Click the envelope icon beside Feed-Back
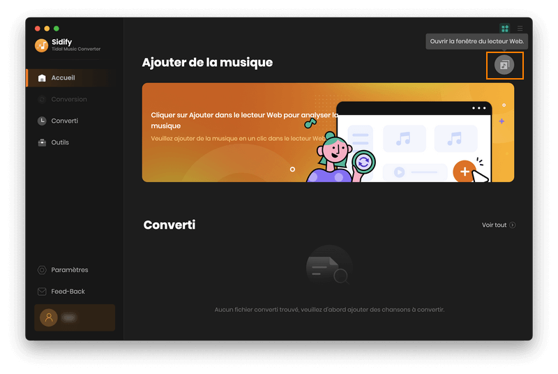 [42, 291]
